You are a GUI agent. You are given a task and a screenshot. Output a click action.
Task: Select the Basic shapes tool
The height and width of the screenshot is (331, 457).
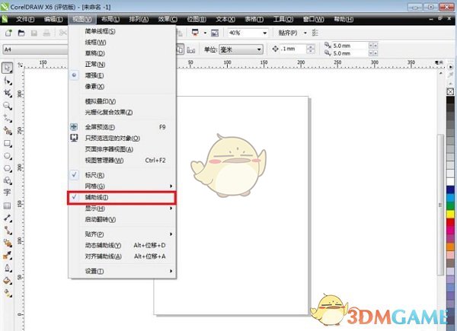pos(8,180)
